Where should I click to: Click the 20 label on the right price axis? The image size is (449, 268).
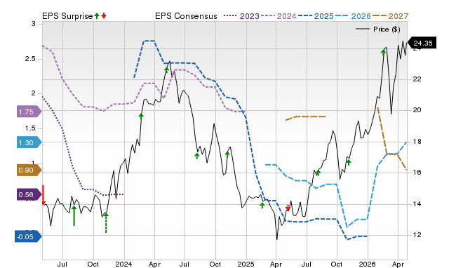417,110
